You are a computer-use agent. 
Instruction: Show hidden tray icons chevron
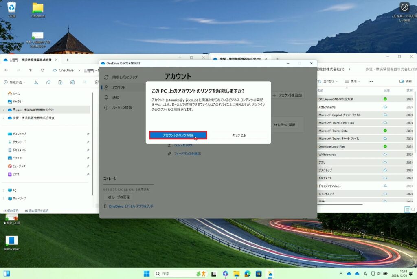341,274
